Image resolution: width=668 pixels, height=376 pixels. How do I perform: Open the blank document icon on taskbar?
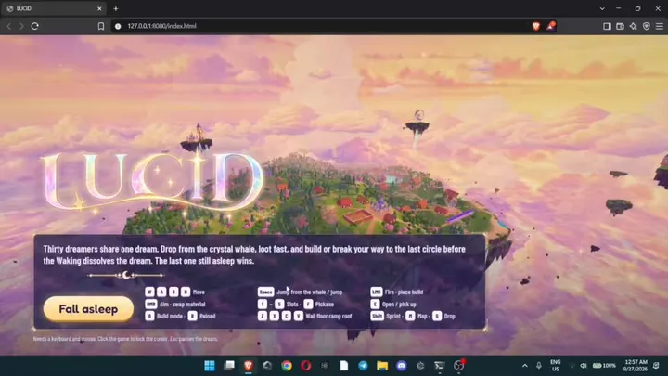[x=344, y=366]
